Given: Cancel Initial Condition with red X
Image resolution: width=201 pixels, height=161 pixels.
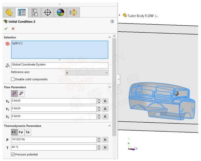Looking at the screenshot, I should 13,29.
